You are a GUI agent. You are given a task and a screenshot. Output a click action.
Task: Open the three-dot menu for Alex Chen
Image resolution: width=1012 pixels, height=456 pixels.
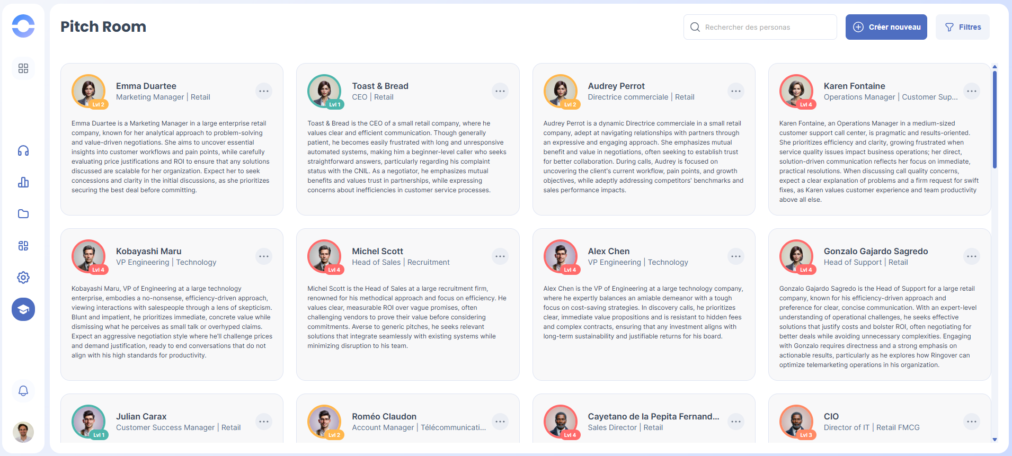point(735,256)
